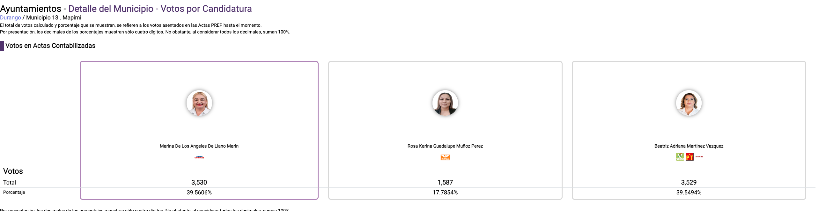Select the Rosa Karina Guadalupe Muñoz Perez name
Image resolution: width=819 pixels, height=211 pixels.
445,146
